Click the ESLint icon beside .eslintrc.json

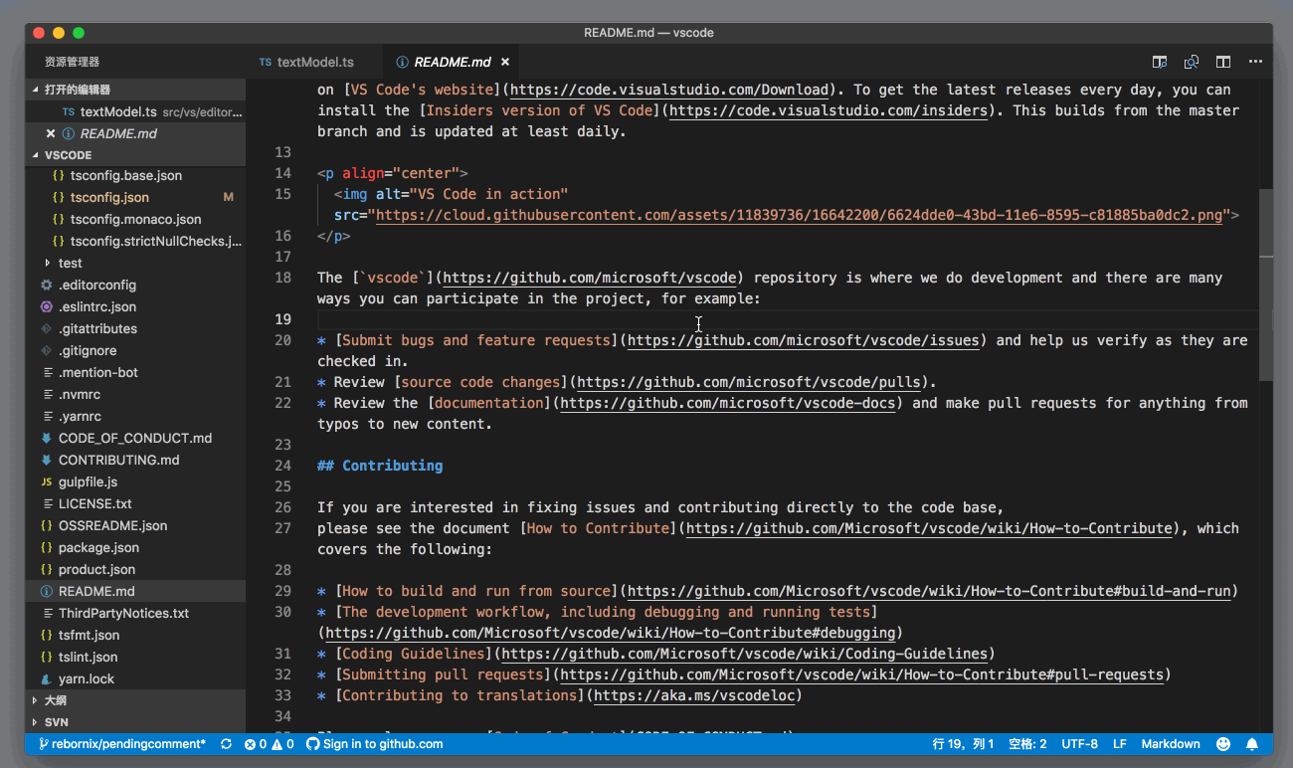click(x=47, y=306)
